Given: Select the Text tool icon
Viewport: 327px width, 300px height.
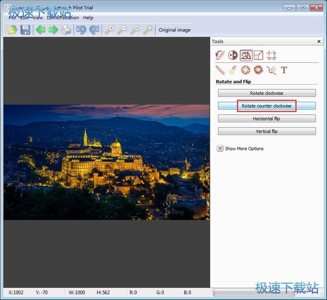Looking at the screenshot, I should [284, 70].
